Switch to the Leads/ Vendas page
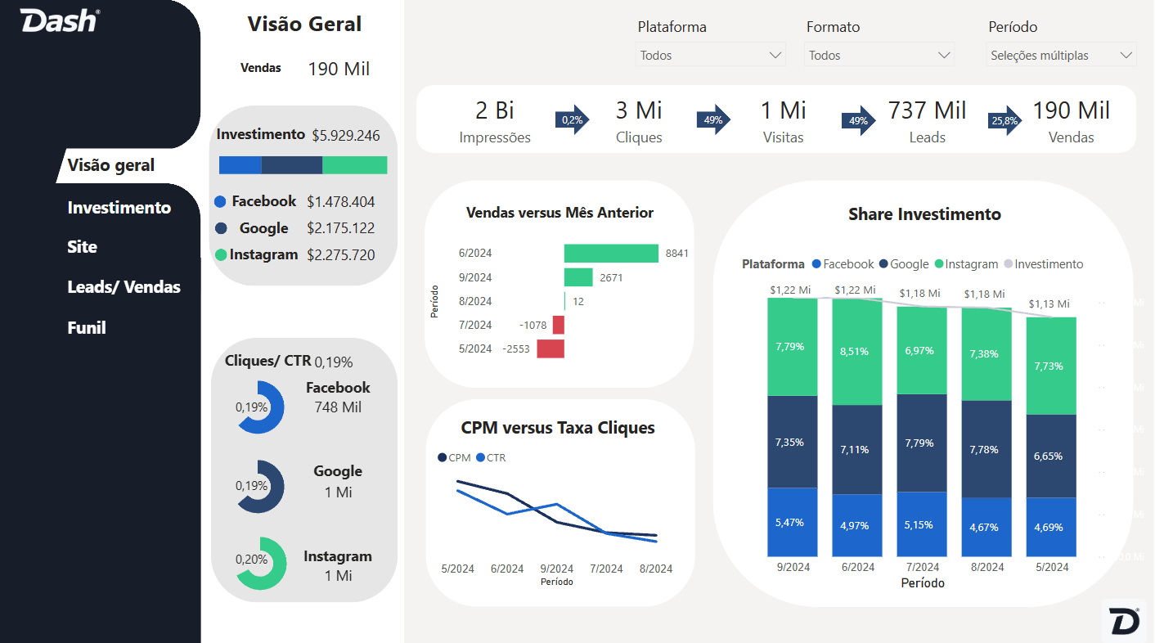This screenshot has height=643, width=1155. (124, 287)
